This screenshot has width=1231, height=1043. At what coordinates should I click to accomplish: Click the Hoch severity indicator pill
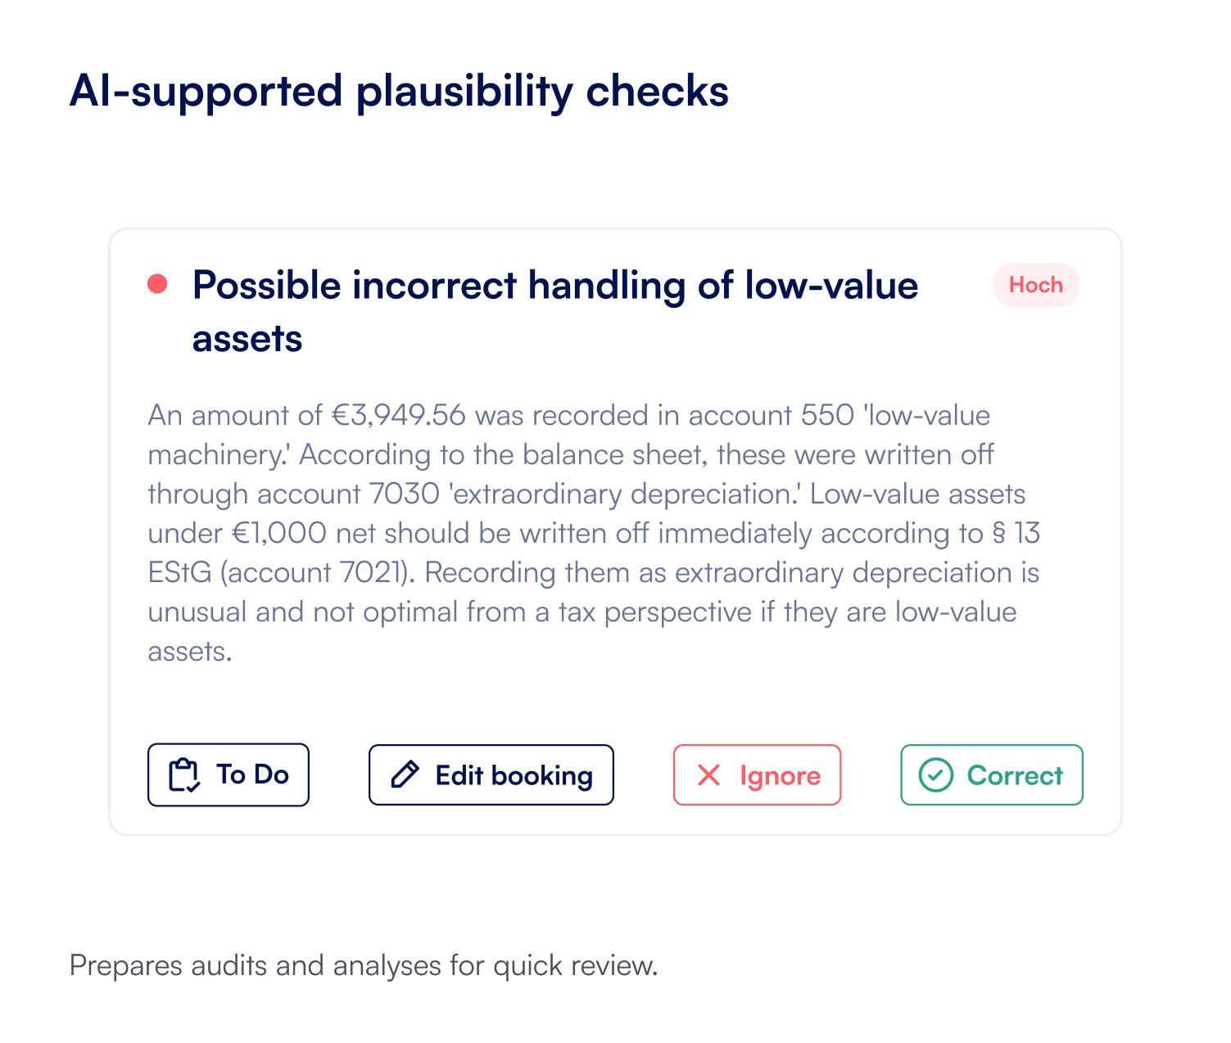(x=1035, y=285)
